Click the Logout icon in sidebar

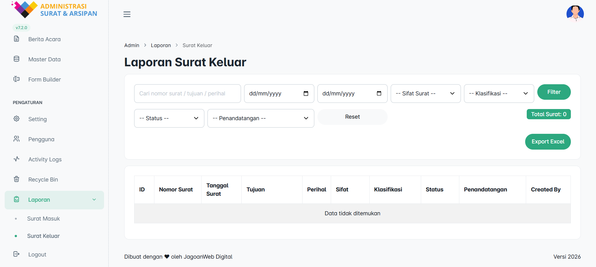[16, 254]
